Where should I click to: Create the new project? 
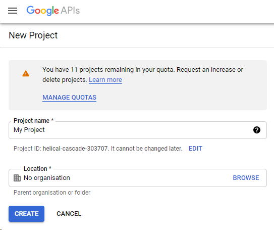pos(26,214)
